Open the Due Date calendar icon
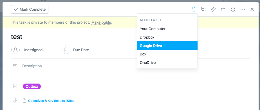This screenshot has width=260, height=110. pos(66,50)
